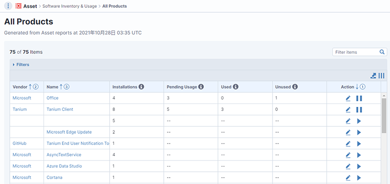Open the Cortana product link
This screenshot has height=184, width=390.
click(x=55, y=177)
